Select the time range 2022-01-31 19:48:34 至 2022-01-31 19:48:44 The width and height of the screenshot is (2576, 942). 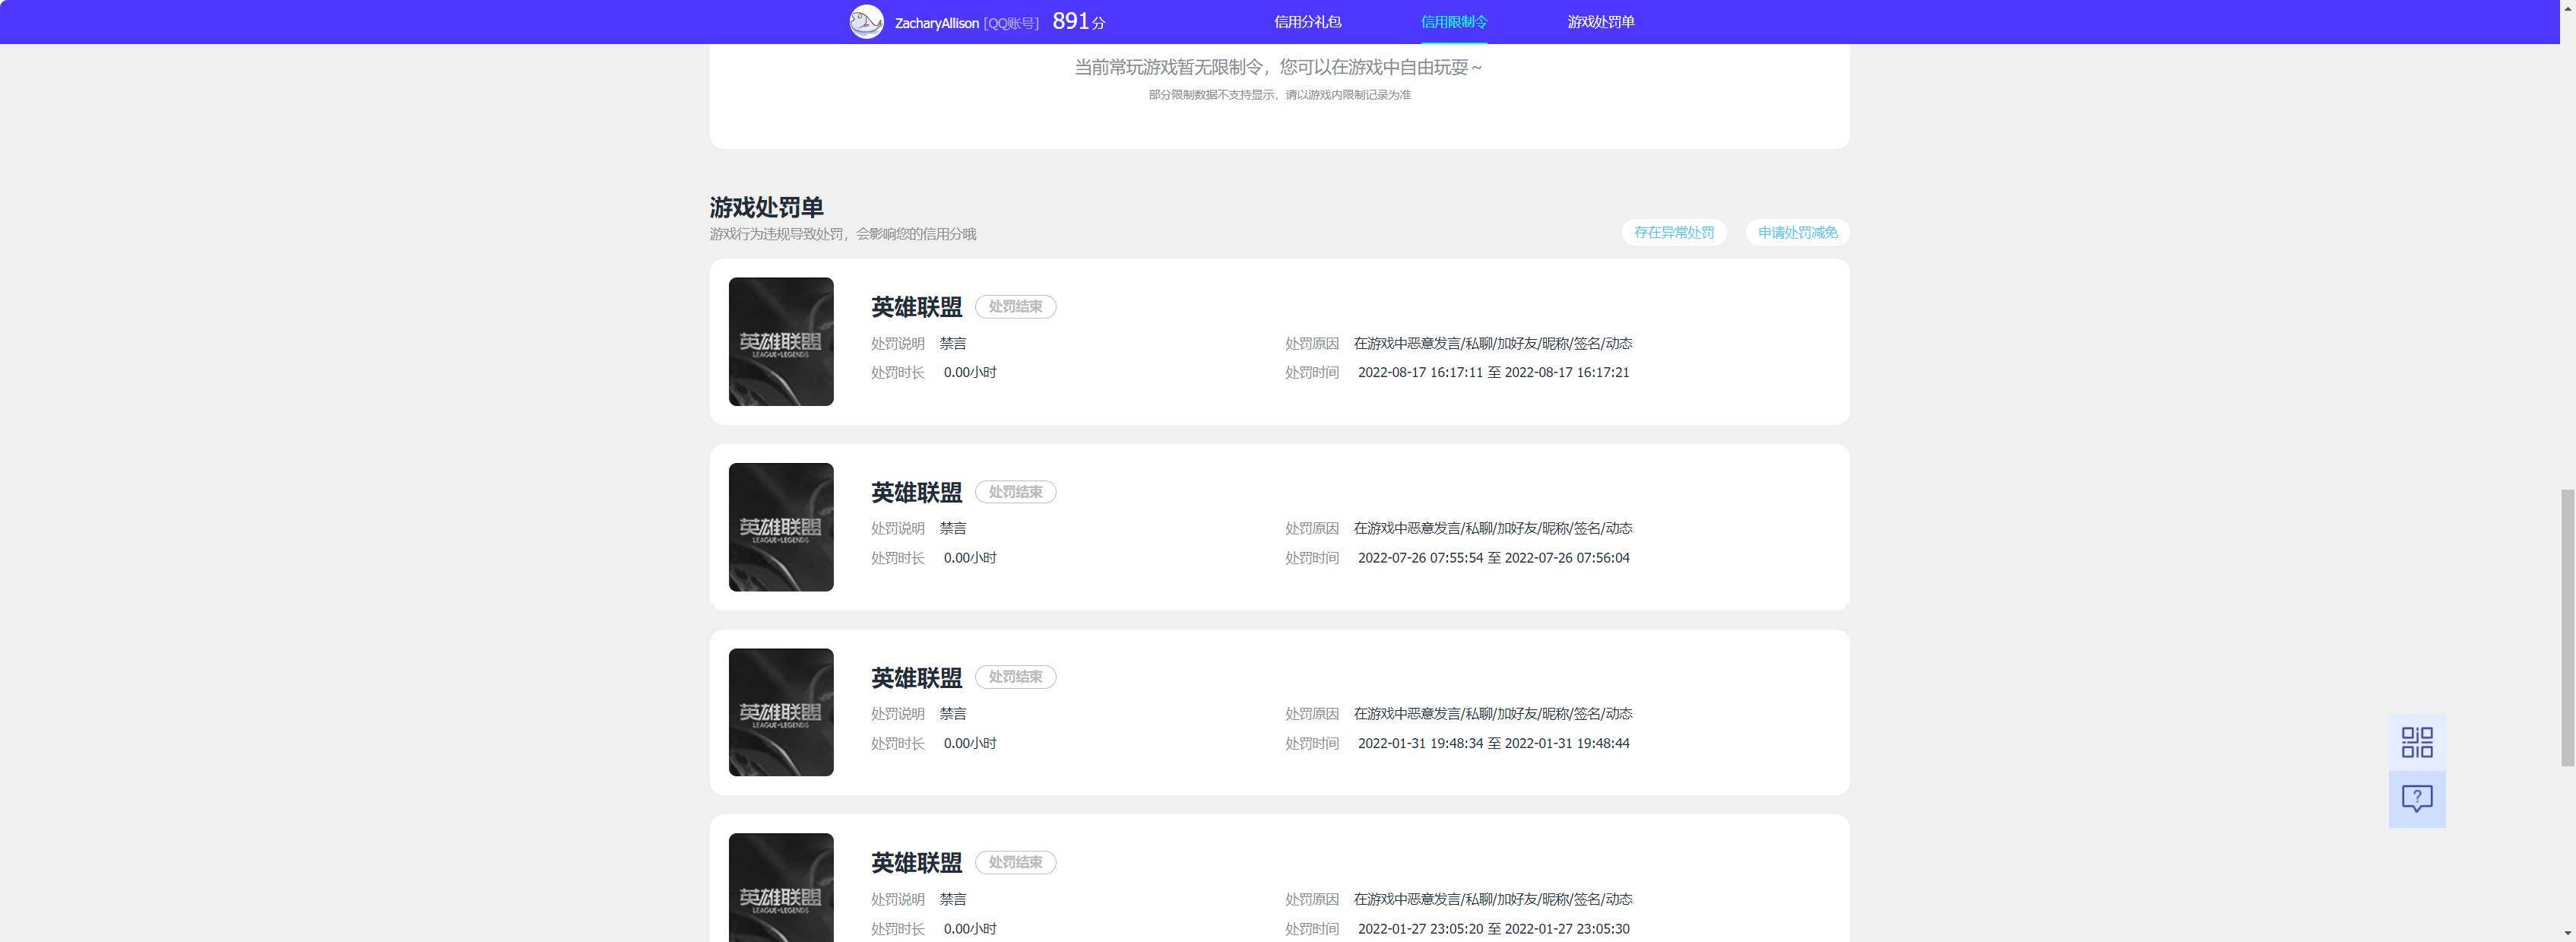pyautogui.click(x=1493, y=743)
